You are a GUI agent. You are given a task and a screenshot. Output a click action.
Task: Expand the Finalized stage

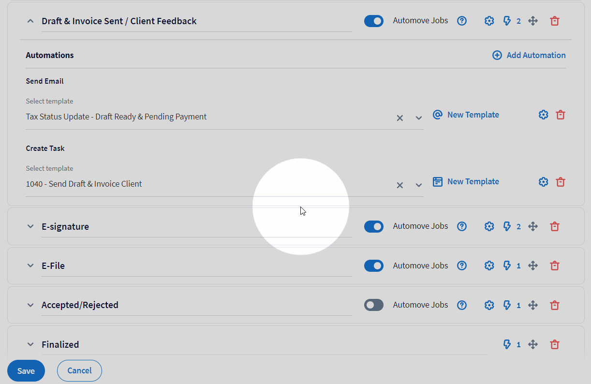(30, 344)
